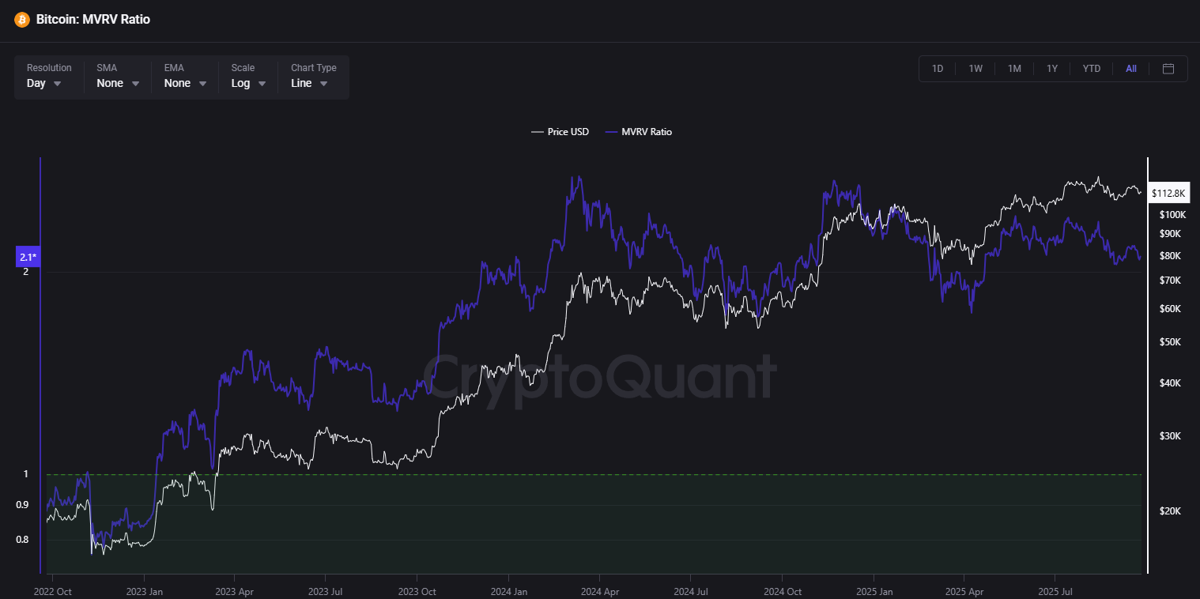Select the 1D time range
The height and width of the screenshot is (599, 1200).
point(938,69)
